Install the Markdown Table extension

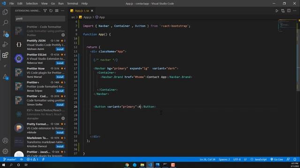click(x=60, y=146)
